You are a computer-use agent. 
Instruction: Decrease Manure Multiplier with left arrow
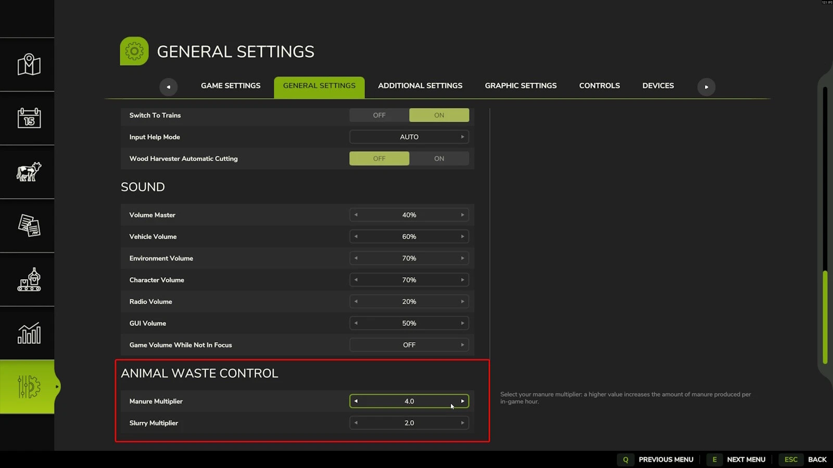point(356,401)
